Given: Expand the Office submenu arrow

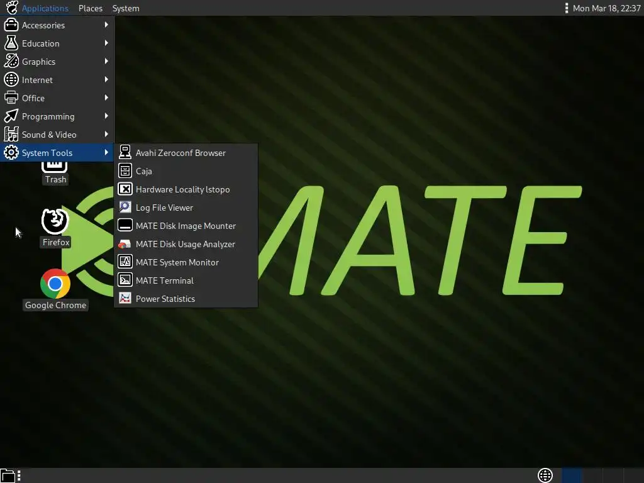Looking at the screenshot, I should tap(106, 97).
